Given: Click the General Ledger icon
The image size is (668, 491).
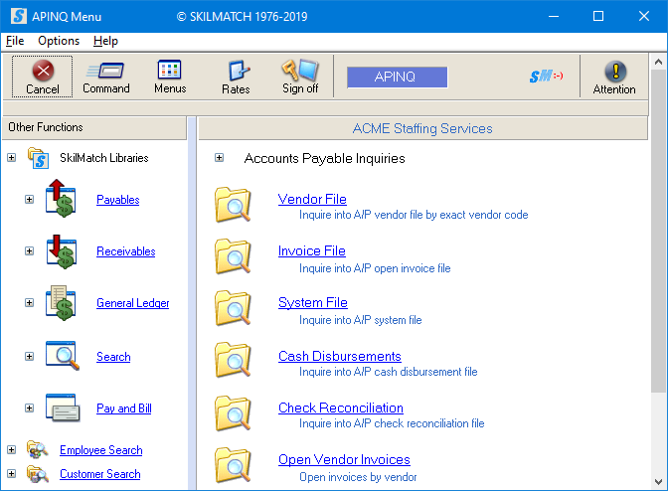Looking at the screenshot, I should click(x=62, y=303).
